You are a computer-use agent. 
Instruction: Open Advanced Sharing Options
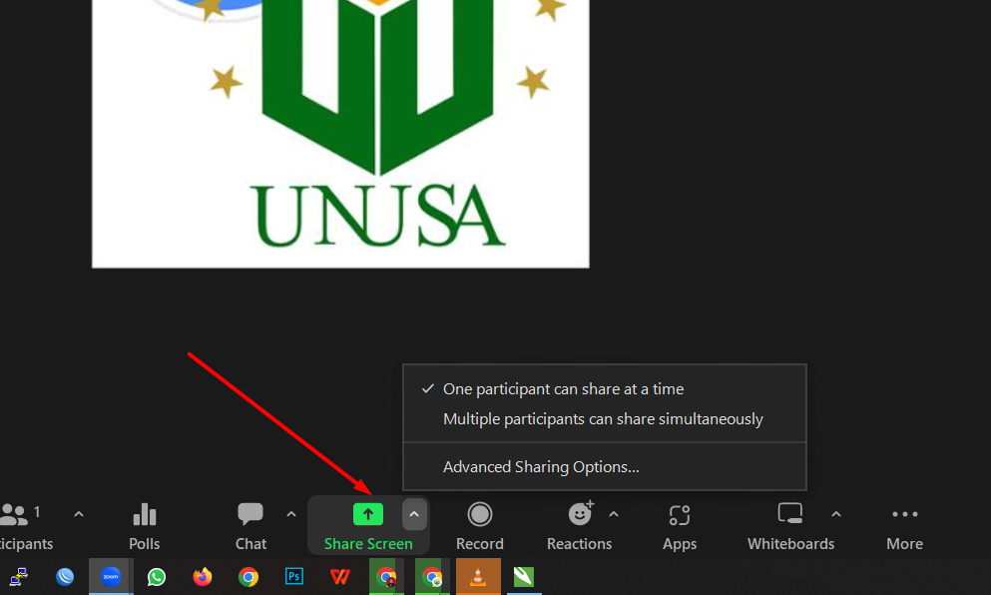(x=605, y=466)
